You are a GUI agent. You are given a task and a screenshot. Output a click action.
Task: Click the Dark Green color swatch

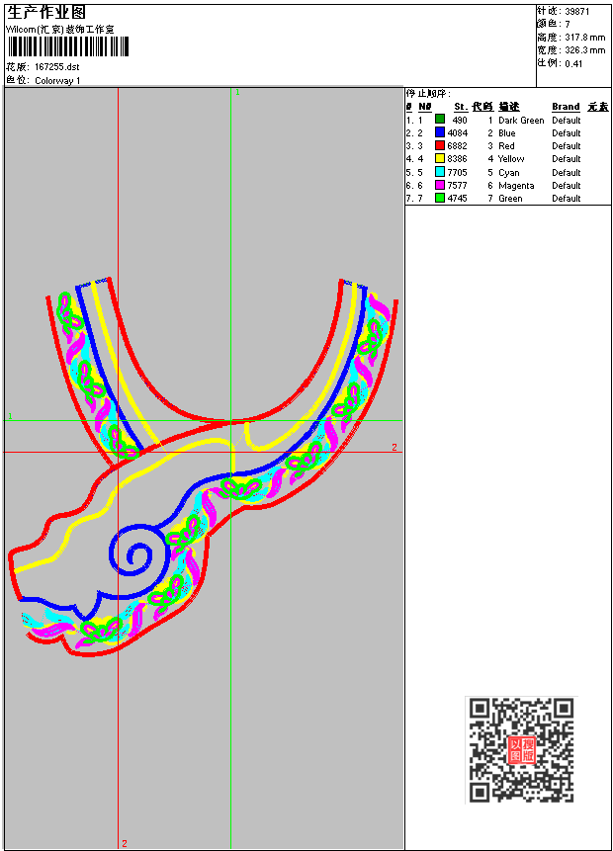[x=440, y=120]
